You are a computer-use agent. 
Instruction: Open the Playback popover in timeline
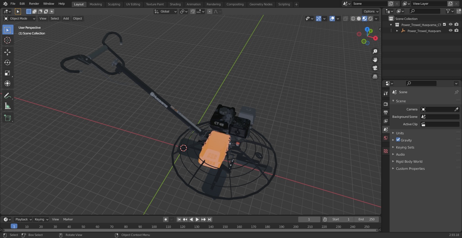pos(23,219)
